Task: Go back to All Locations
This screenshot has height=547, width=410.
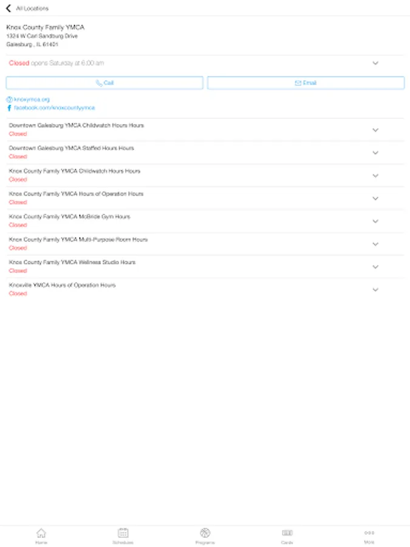Action: coord(9,8)
